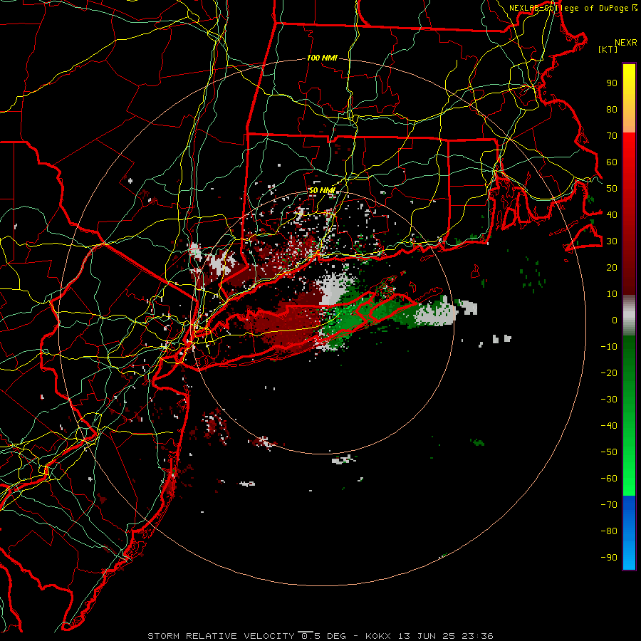Click the 0.5 DEG elevation text
The image size is (641, 641).
pyautogui.click(x=323, y=636)
